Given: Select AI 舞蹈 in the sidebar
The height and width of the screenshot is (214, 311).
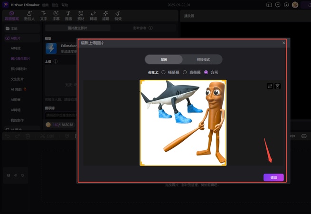Looking at the screenshot, I should click(x=19, y=89).
